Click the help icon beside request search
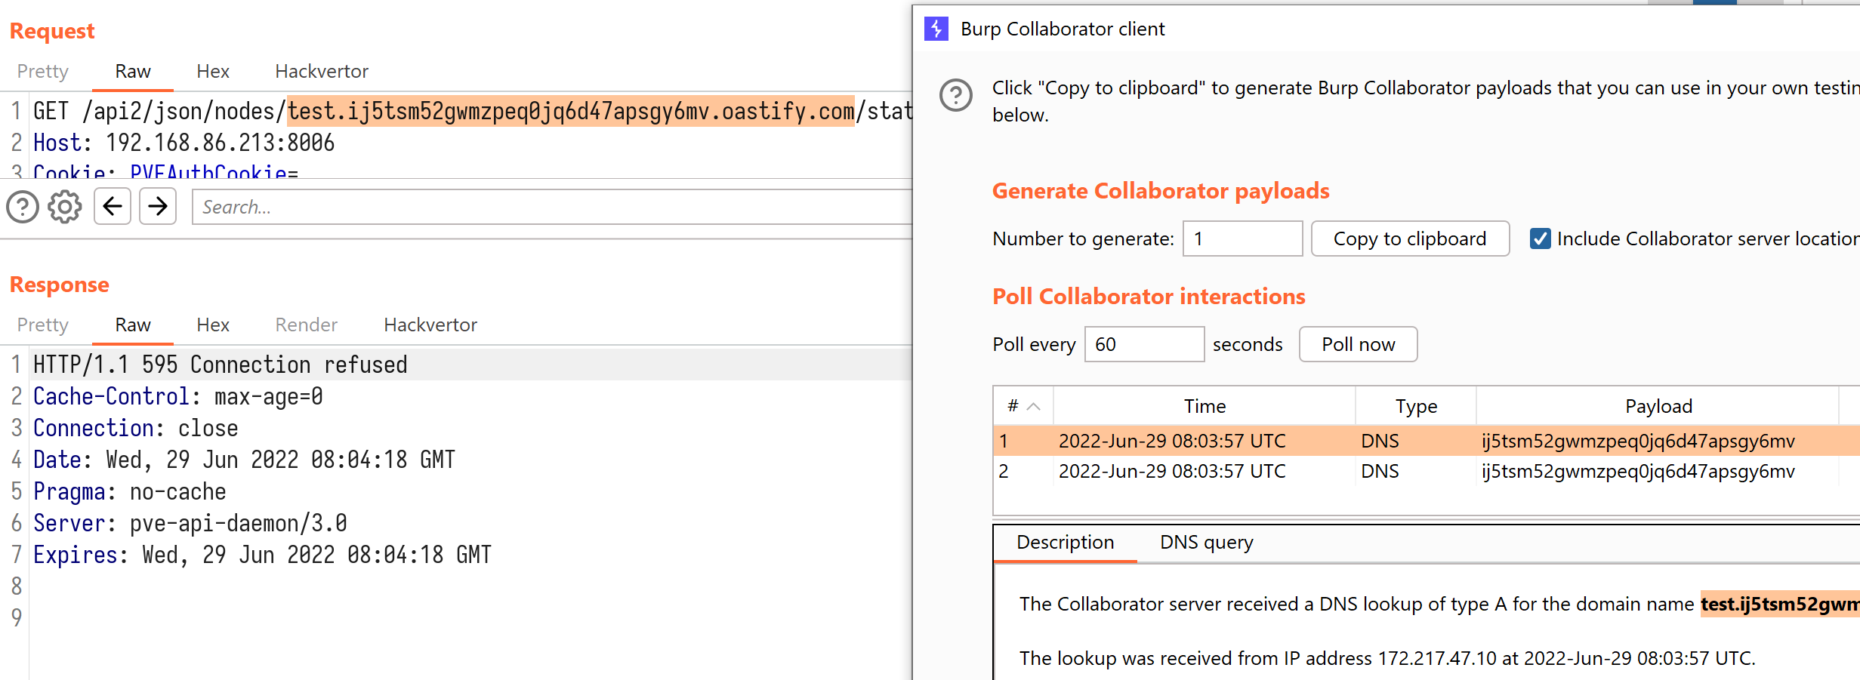Viewport: 1860px width, 680px height. (x=23, y=207)
